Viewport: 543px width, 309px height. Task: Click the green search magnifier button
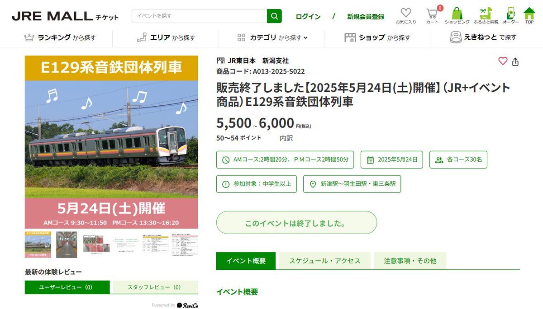[x=274, y=16]
